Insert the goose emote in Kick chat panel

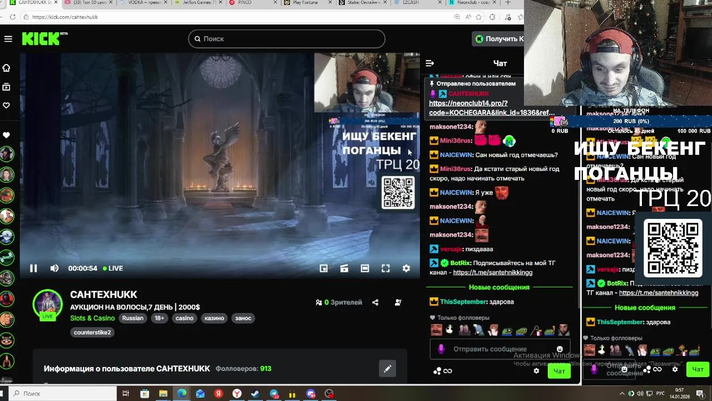coord(450,330)
